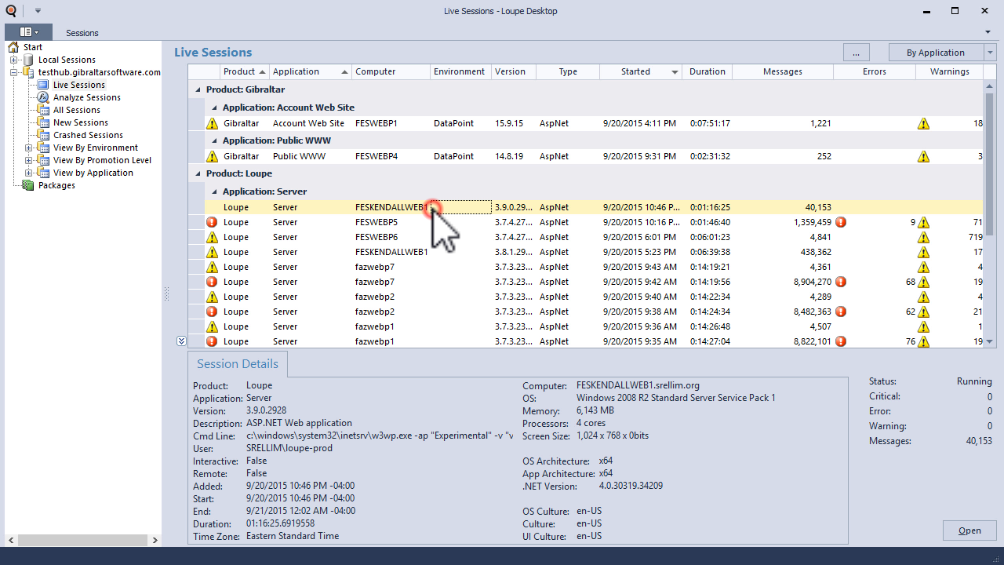
Task: Expand the View by Application node
Action: point(29,173)
